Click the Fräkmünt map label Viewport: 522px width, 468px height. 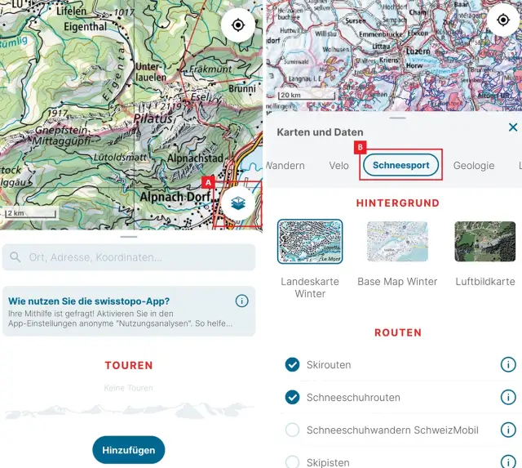point(210,69)
